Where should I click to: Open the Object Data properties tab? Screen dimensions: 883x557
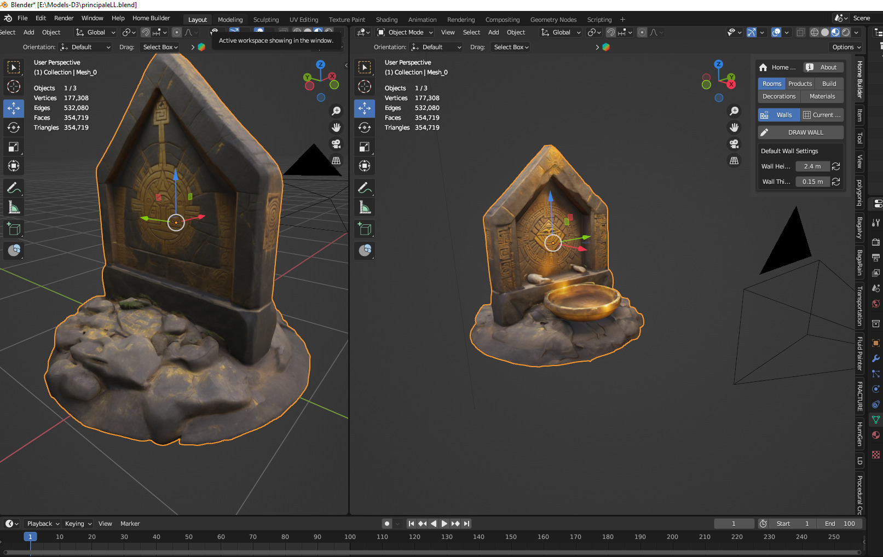876,420
